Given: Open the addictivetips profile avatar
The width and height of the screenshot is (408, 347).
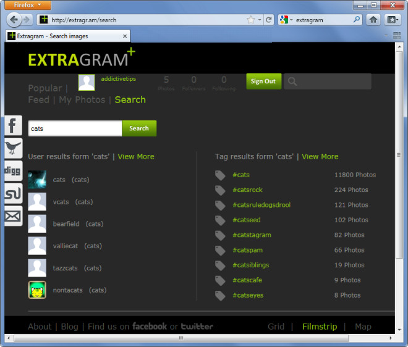Looking at the screenshot, I should pos(87,82).
